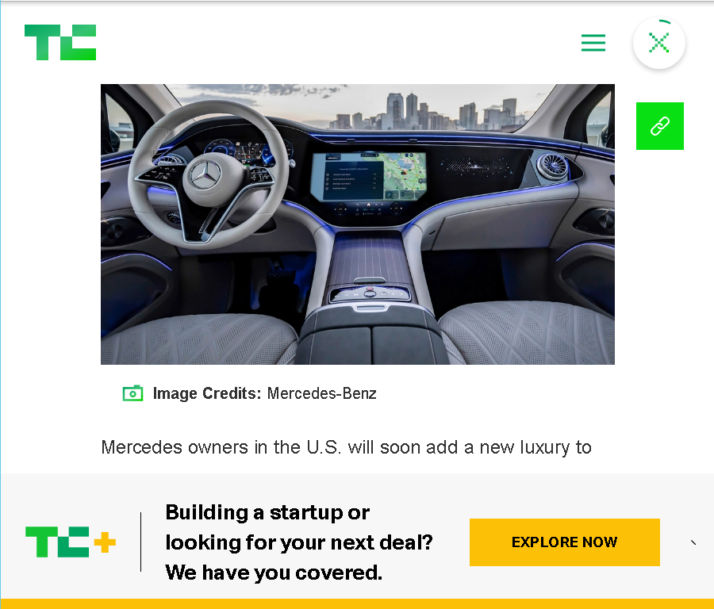The height and width of the screenshot is (609, 714).
Task: Click the Image Credits label
Action: click(x=207, y=393)
